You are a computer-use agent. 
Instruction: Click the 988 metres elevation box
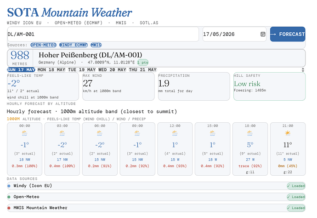pos(20,58)
